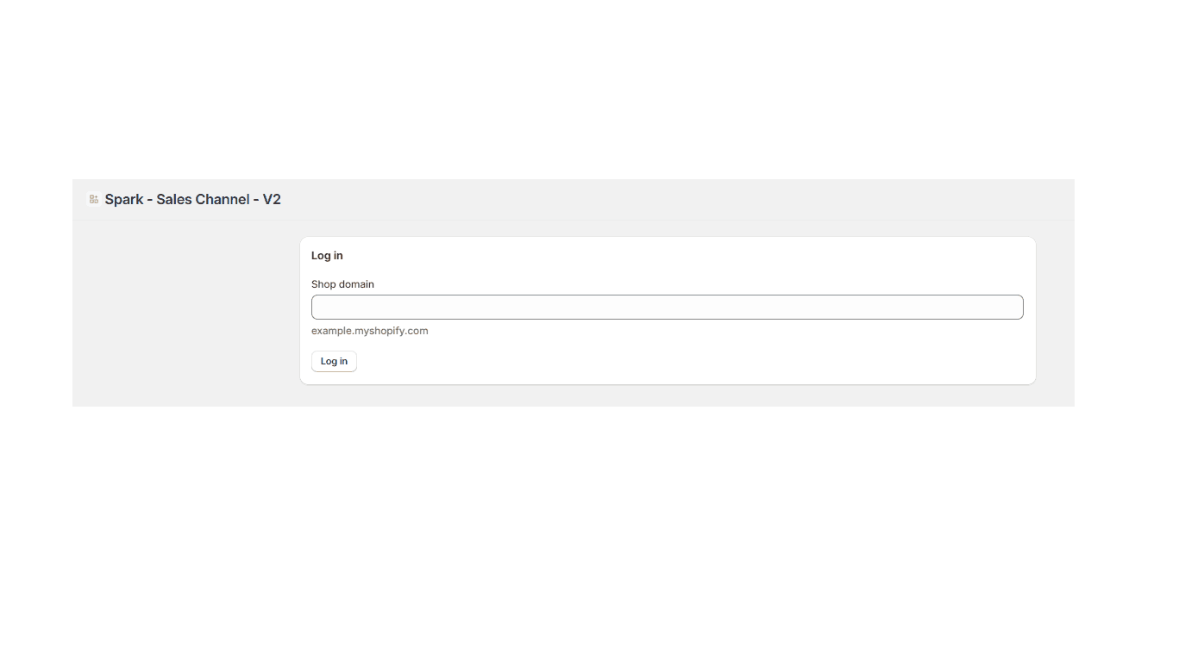Click the word "Shop" in field label
Viewport: 1204px width, 653px height.
point(323,284)
